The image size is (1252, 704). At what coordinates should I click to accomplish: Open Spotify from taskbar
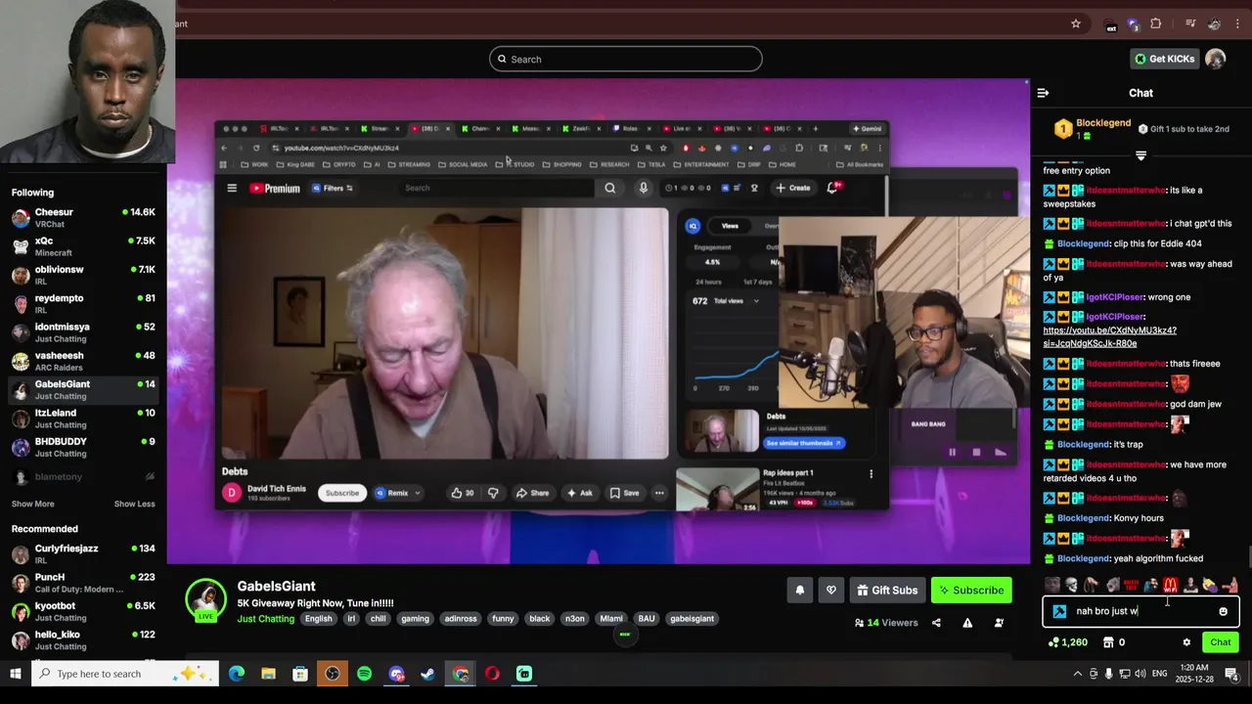pos(364,674)
